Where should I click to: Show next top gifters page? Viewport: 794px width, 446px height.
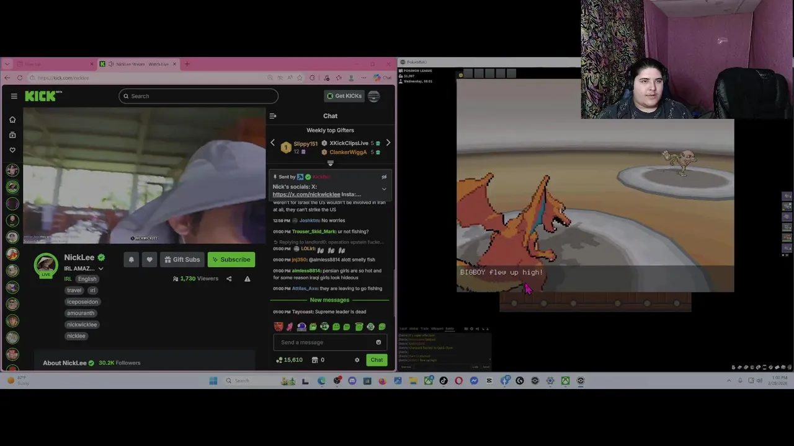tap(388, 143)
